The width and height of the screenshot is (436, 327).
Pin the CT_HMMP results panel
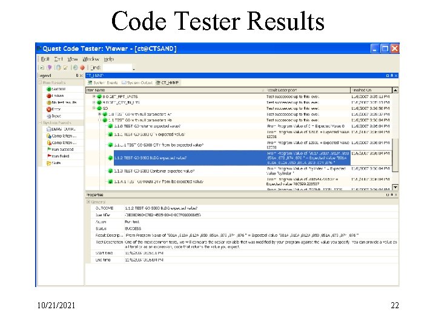[392, 75]
